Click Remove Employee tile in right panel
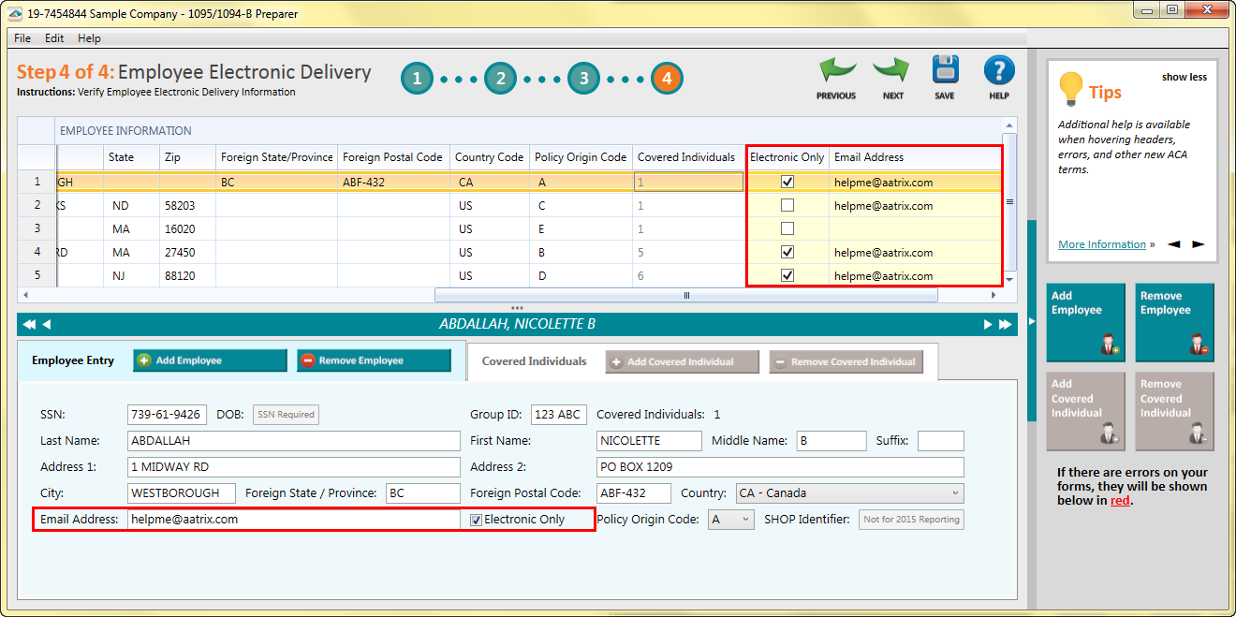The width and height of the screenshot is (1236, 617). pos(1174,323)
